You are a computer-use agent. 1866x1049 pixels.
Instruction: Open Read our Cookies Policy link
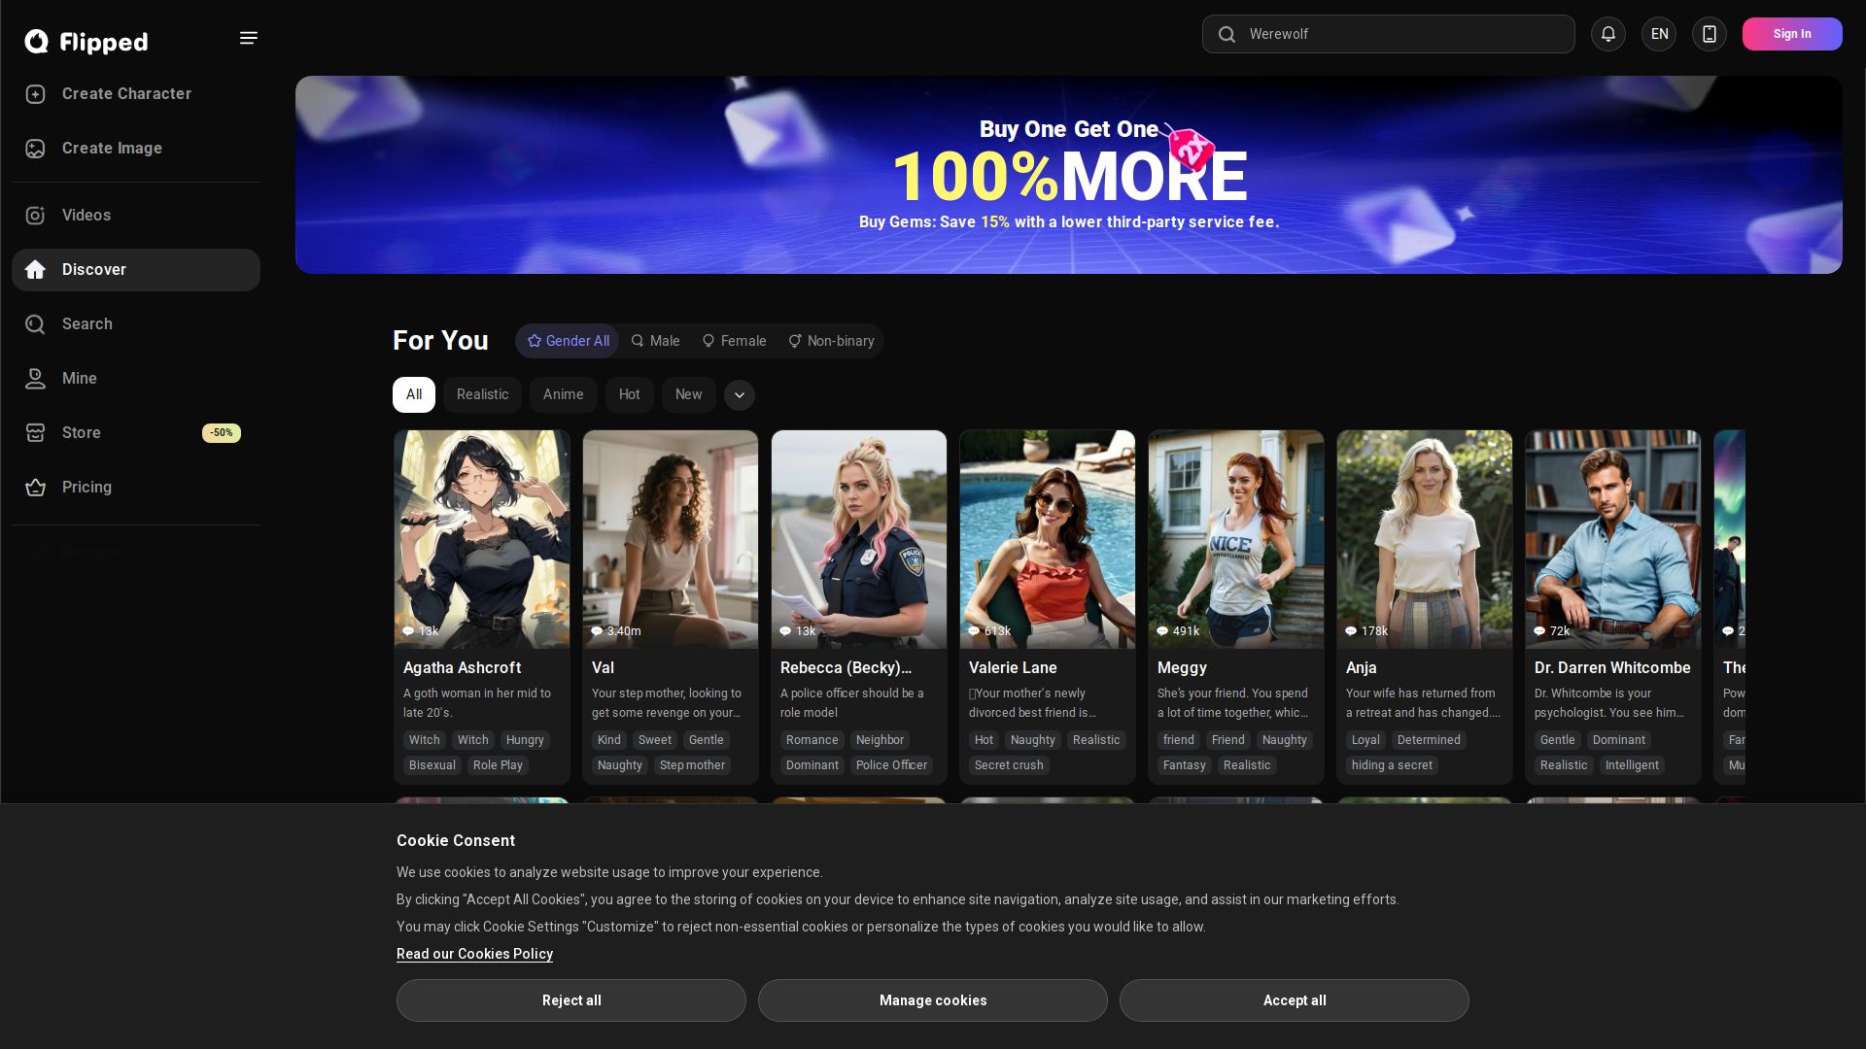[x=474, y=954]
